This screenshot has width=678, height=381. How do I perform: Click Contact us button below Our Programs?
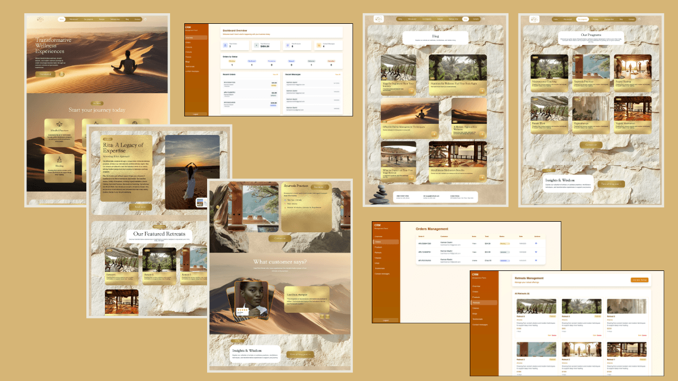pos(591,144)
